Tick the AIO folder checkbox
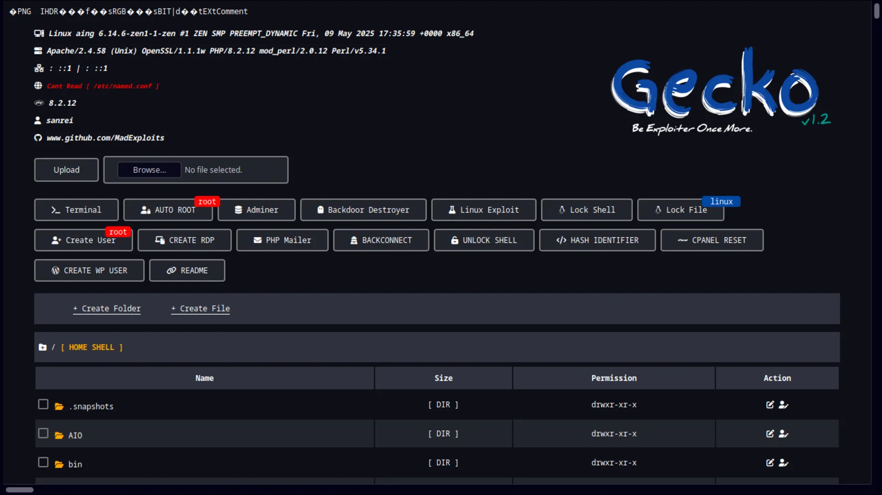This screenshot has width=882, height=495. point(43,433)
